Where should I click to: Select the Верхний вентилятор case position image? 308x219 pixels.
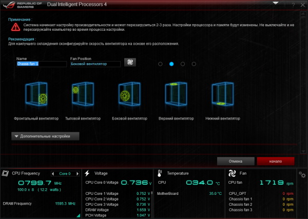[x=176, y=94]
